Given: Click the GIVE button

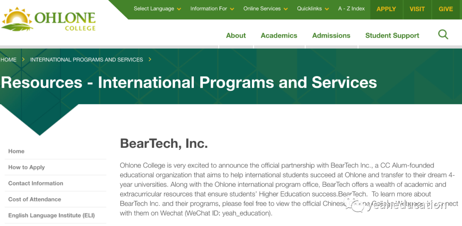Looking at the screenshot, I should (445, 9).
